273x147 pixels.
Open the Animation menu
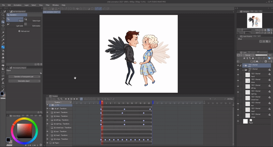point(18,5)
